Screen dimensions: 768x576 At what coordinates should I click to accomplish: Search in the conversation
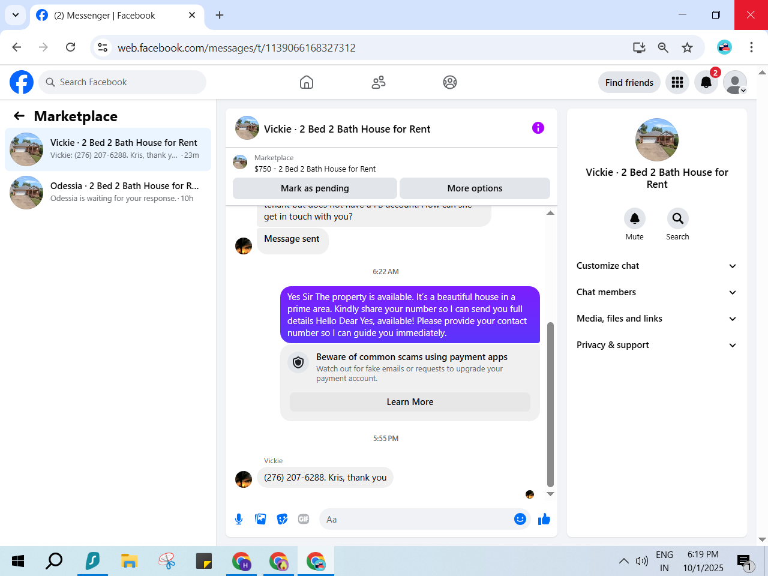click(x=677, y=218)
